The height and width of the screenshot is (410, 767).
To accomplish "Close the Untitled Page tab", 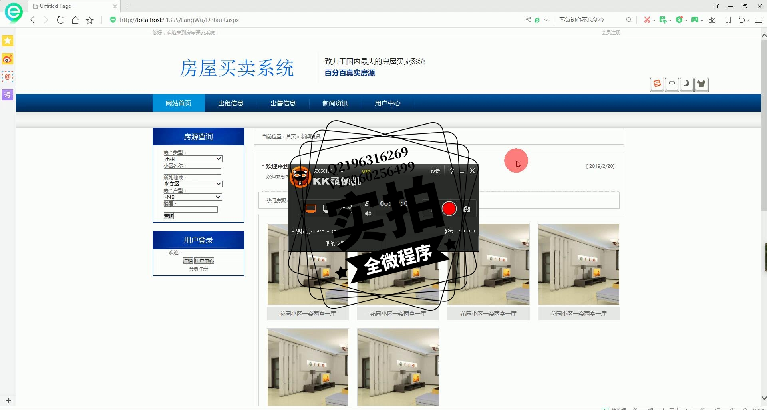I will pos(115,6).
